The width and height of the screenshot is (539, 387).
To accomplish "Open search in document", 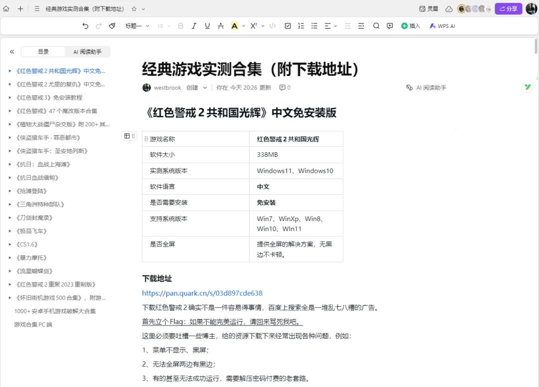I will point(376,26).
